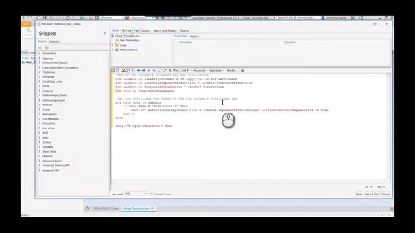
Task: Switch to the File Tree tab
Action: (x=126, y=30)
